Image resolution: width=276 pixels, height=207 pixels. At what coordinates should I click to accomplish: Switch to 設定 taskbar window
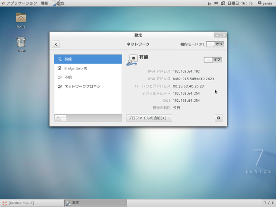[96, 203]
